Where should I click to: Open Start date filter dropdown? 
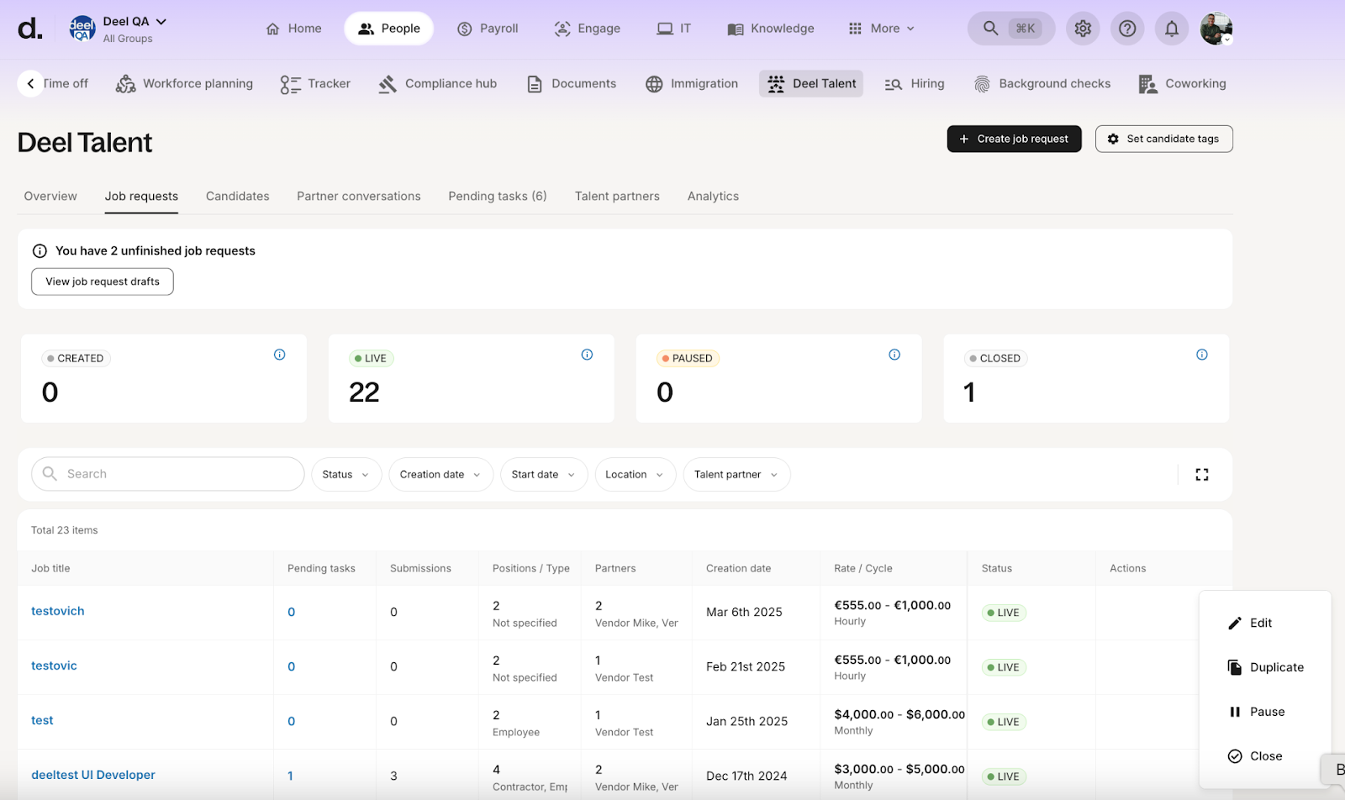point(544,475)
